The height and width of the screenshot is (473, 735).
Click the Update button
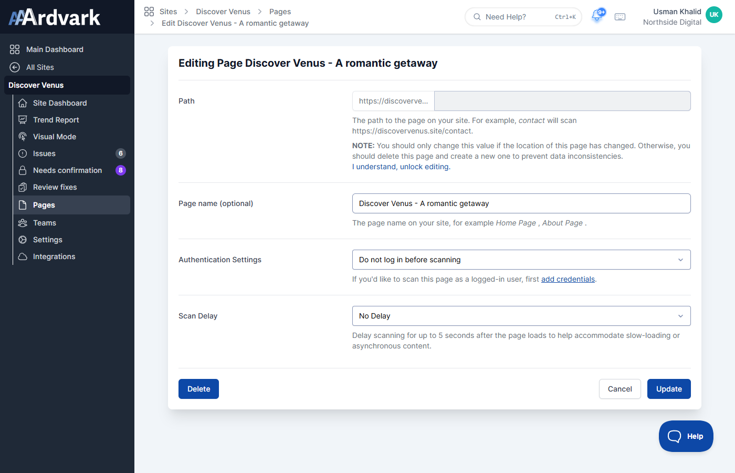[669, 389]
